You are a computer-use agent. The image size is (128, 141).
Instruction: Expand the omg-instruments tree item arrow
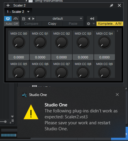26,1
